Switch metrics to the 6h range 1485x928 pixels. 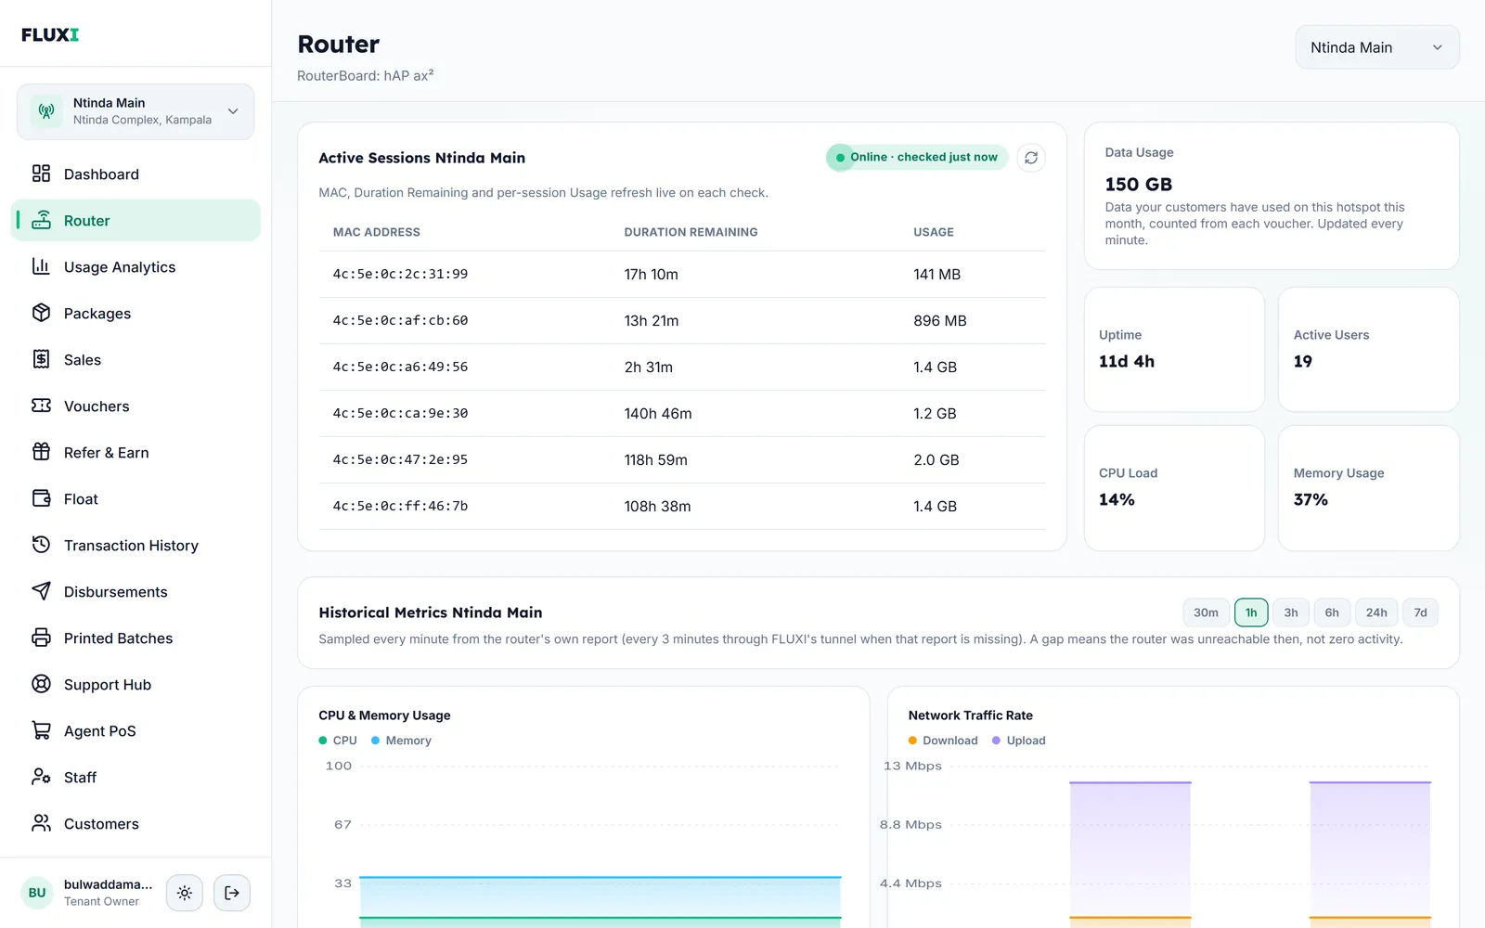(1332, 612)
